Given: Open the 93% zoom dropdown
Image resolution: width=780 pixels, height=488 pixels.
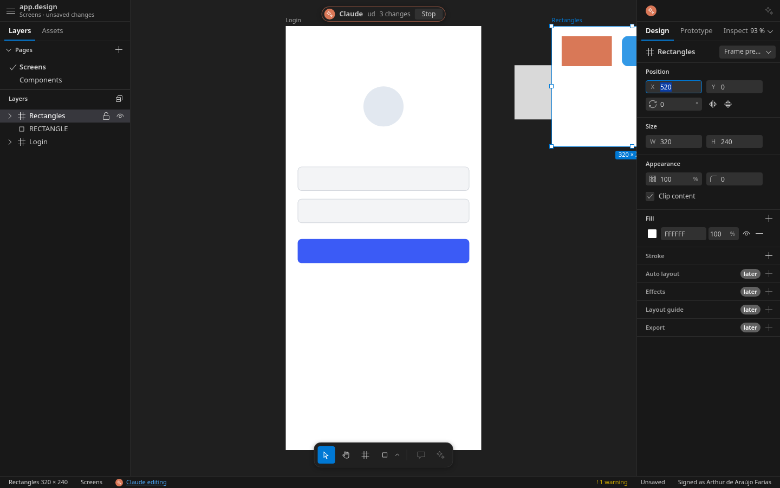Looking at the screenshot, I should [761, 31].
